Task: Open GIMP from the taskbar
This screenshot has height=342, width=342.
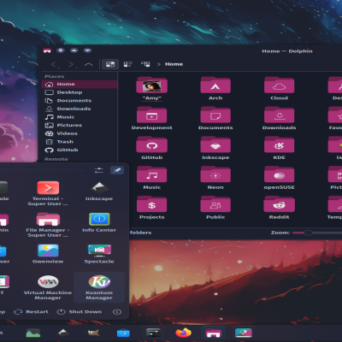Action: click(93, 333)
